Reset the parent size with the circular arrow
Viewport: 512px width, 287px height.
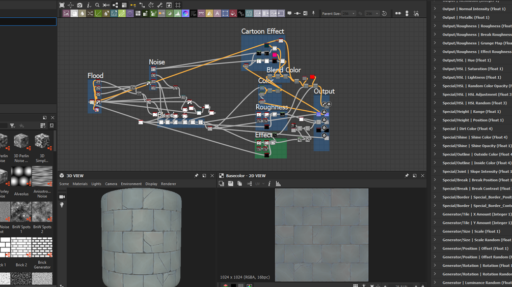click(384, 13)
